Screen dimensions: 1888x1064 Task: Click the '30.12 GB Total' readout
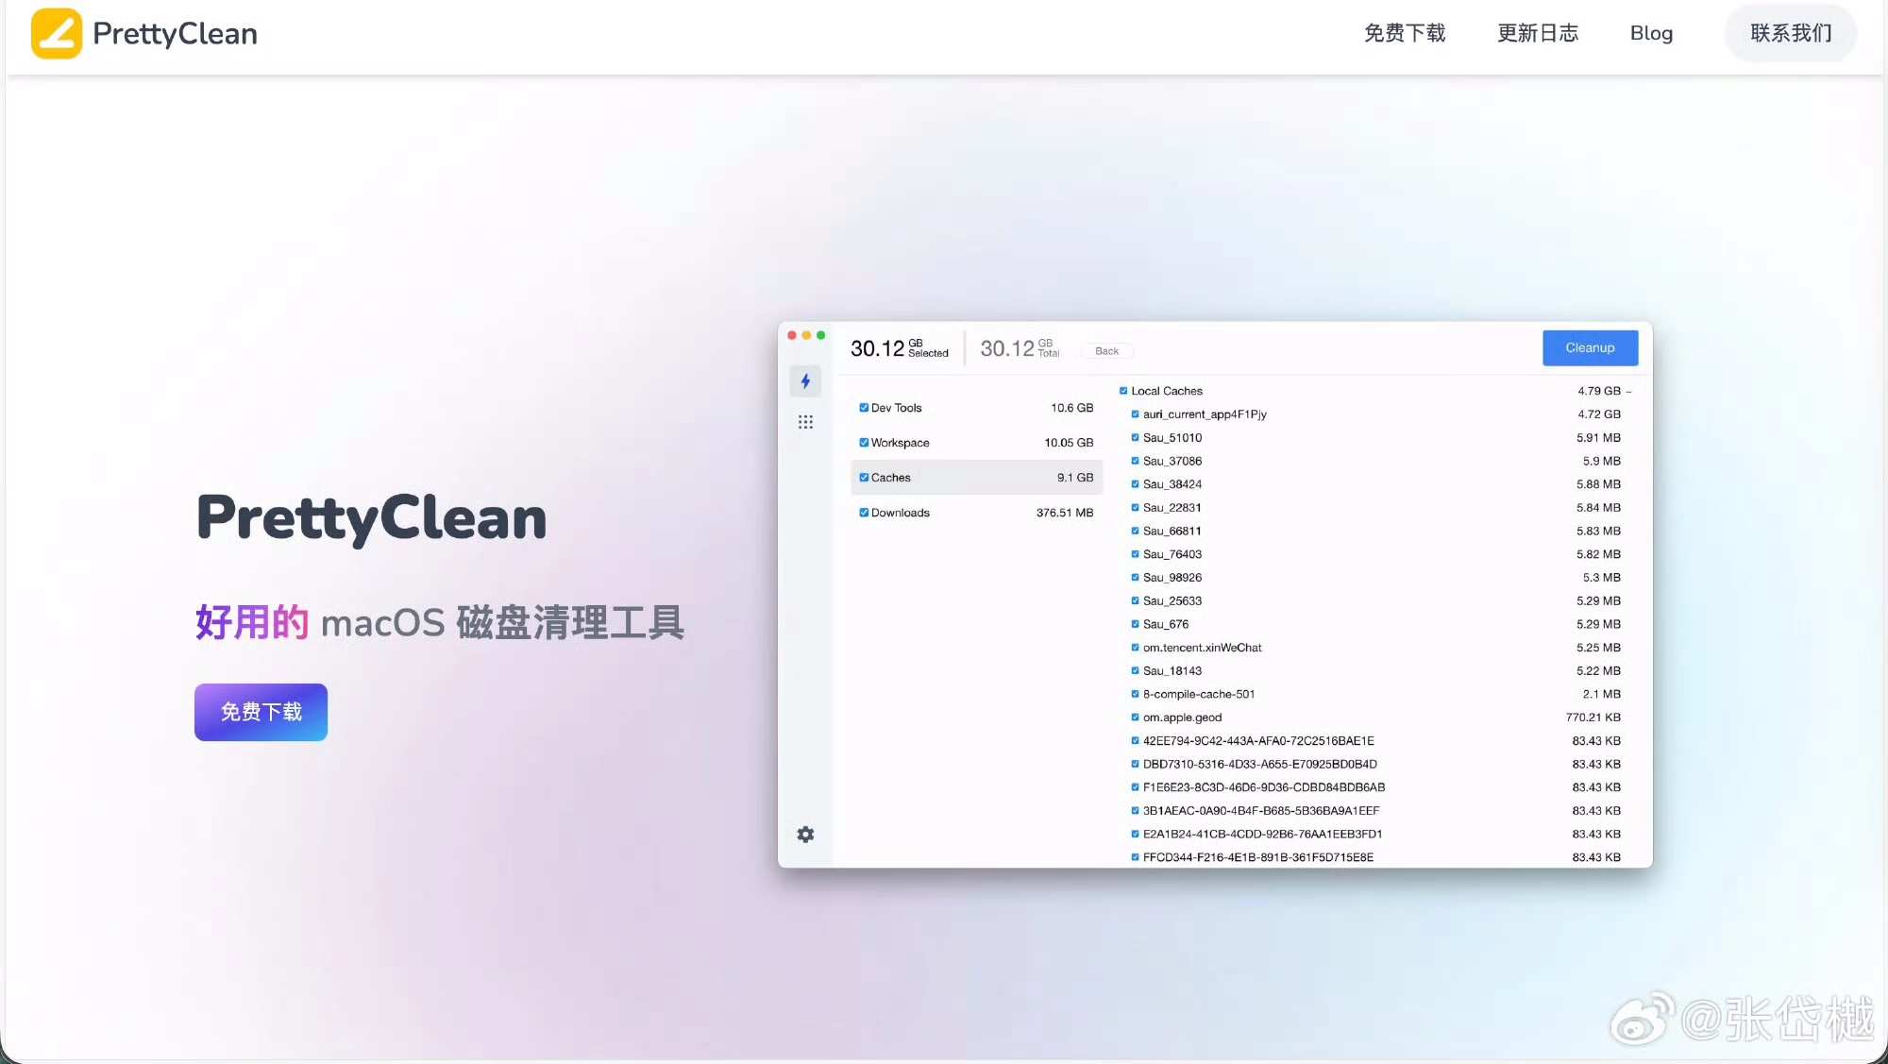tap(1020, 348)
